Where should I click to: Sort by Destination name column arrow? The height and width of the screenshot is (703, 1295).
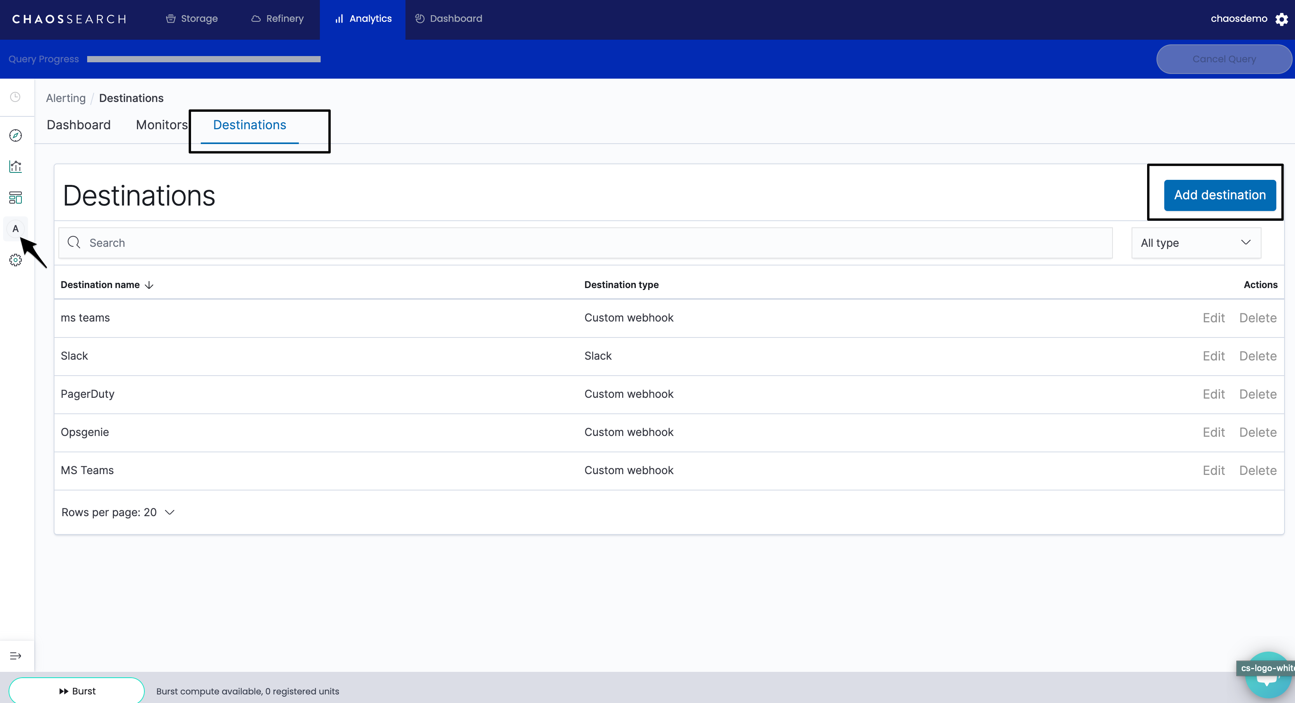(149, 285)
